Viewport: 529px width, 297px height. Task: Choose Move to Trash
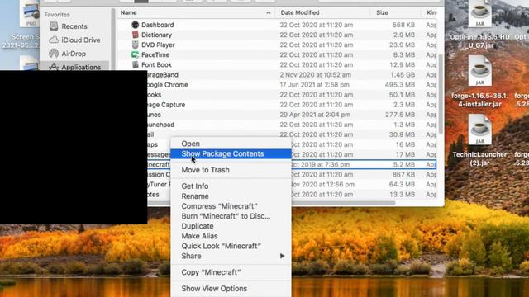206,170
